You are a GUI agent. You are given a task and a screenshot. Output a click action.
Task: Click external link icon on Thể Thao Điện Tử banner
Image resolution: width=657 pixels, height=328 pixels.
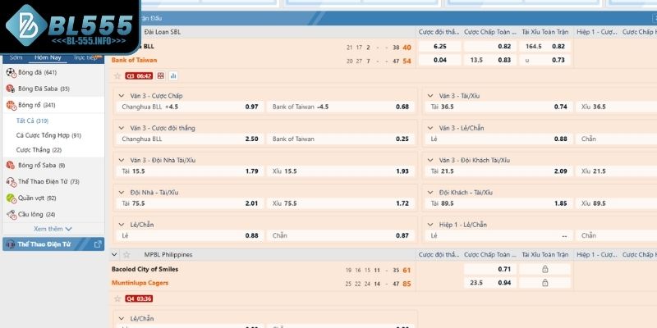click(99, 244)
